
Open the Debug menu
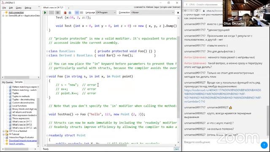coord(28,8)
